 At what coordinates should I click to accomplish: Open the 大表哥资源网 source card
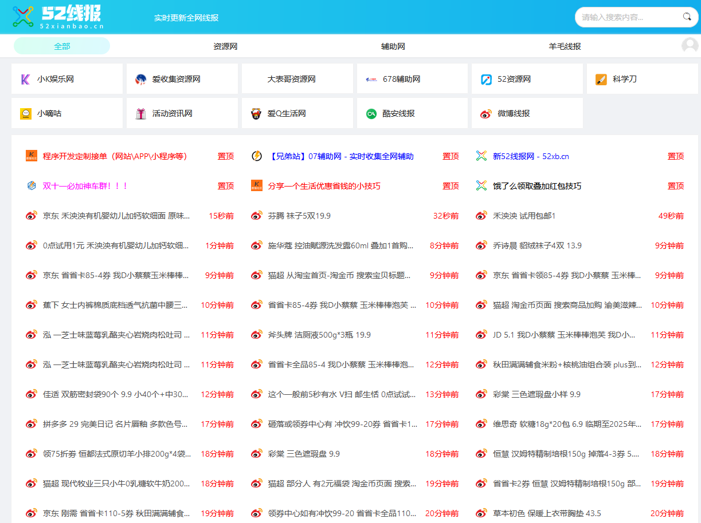click(x=297, y=79)
